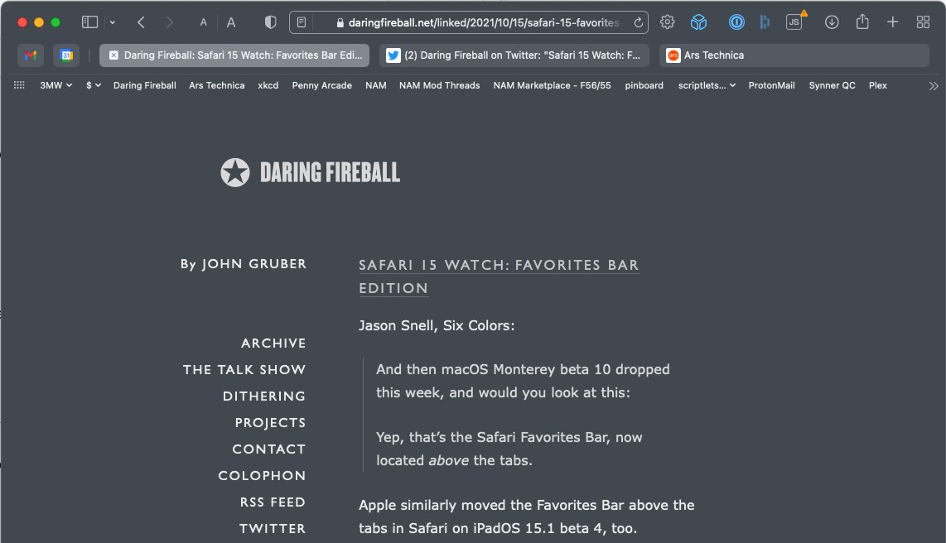Expand the 3MW bookmarks folder
The height and width of the screenshot is (543, 946).
[x=56, y=85]
